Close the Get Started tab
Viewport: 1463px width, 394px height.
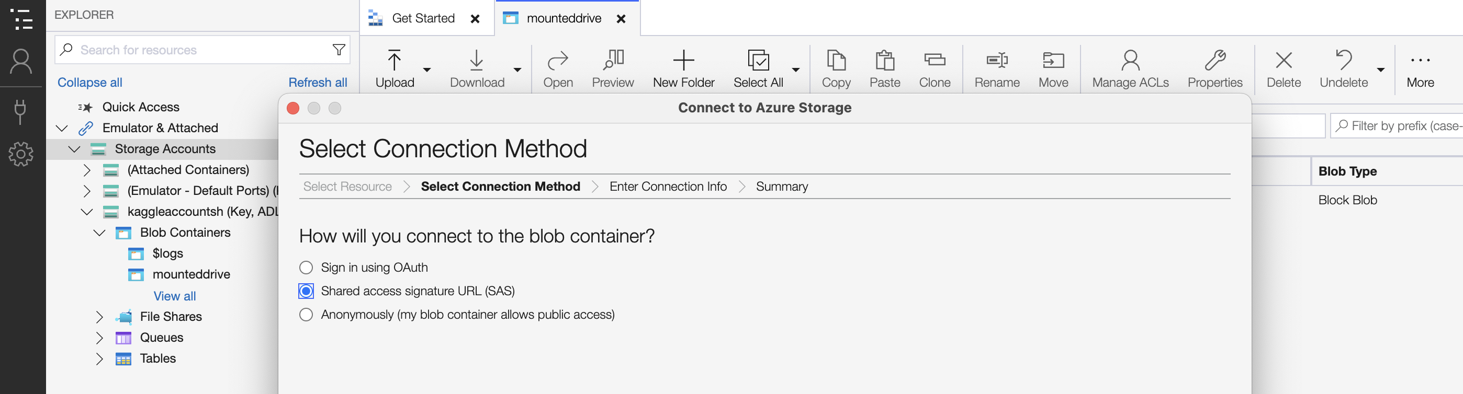pyautogui.click(x=475, y=19)
